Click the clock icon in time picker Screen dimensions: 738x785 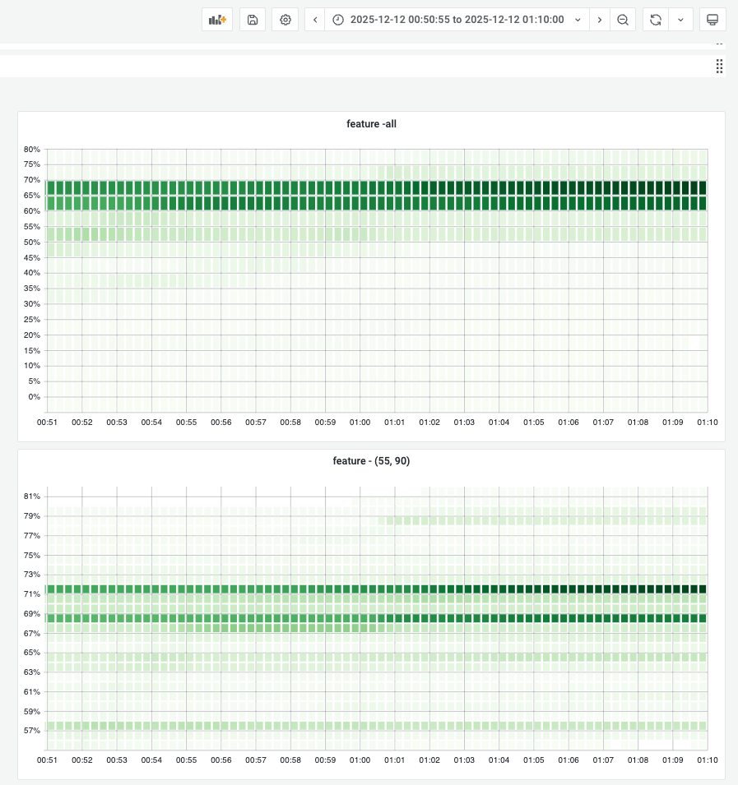[338, 20]
